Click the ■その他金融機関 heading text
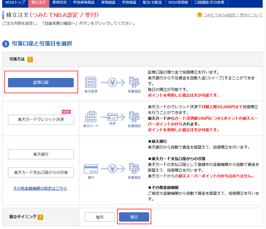This screenshot has width=266, height=229. coord(163,188)
